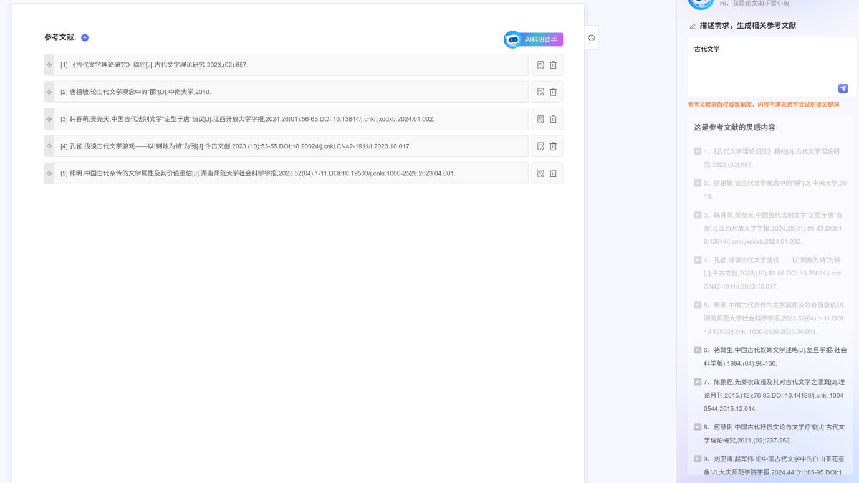
Task: Edit reference [5] by 熊明
Action: (540, 173)
